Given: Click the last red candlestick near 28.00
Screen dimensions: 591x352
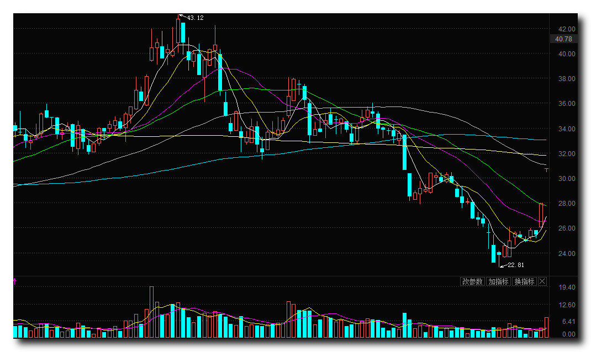Looking at the screenshot, I should point(541,215).
